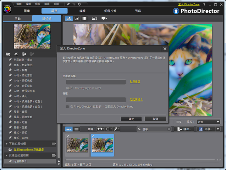226x170 pixels.
Task: Select filmstrip thumbnail view button
Action: tap(69, 129)
